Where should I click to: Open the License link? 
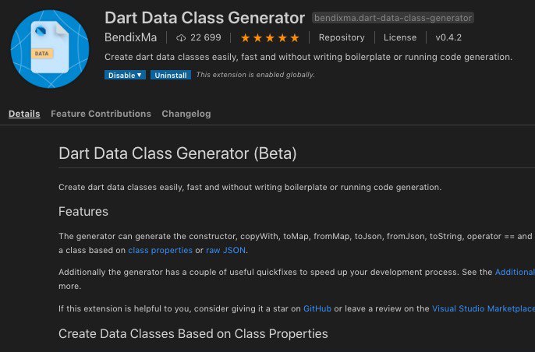400,37
